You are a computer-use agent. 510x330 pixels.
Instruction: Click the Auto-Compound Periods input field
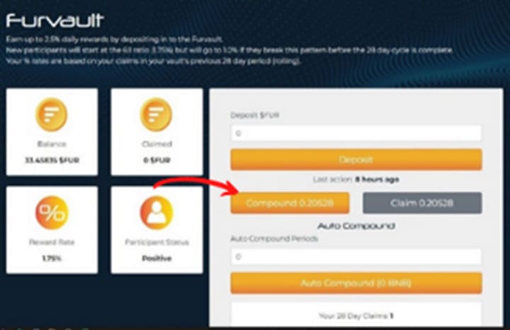356,257
